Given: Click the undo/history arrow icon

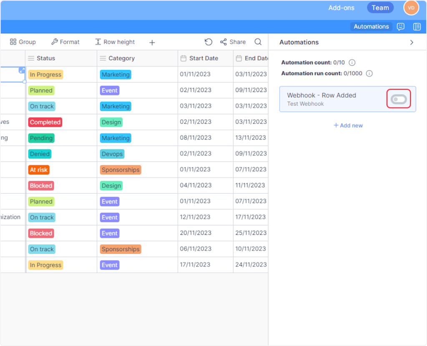Looking at the screenshot, I should click(208, 42).
